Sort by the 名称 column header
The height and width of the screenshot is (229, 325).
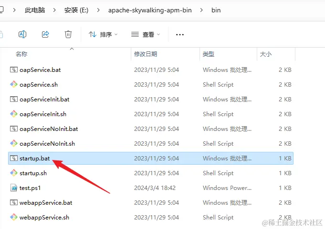pos(21,54)
